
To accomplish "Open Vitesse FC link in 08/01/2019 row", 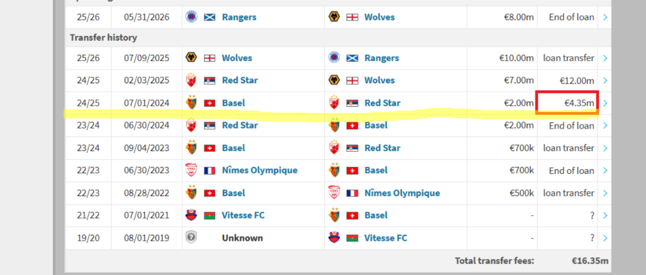I will (x=385, y=238).
